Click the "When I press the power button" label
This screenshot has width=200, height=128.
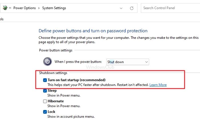click(x=78, y=62)
